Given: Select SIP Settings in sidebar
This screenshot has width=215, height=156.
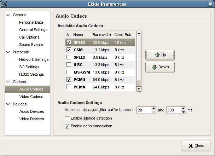Looking at the screenshot, I should (x=29, y=67).
